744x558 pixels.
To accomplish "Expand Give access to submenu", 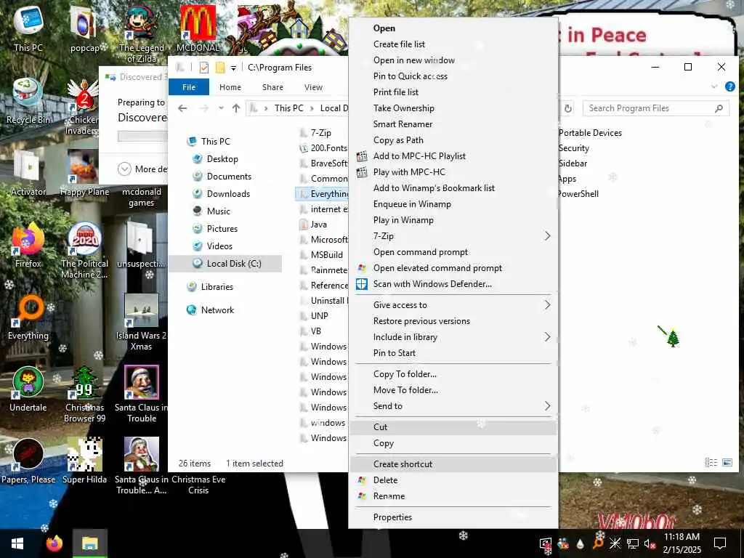I will [x=547, y=304].
